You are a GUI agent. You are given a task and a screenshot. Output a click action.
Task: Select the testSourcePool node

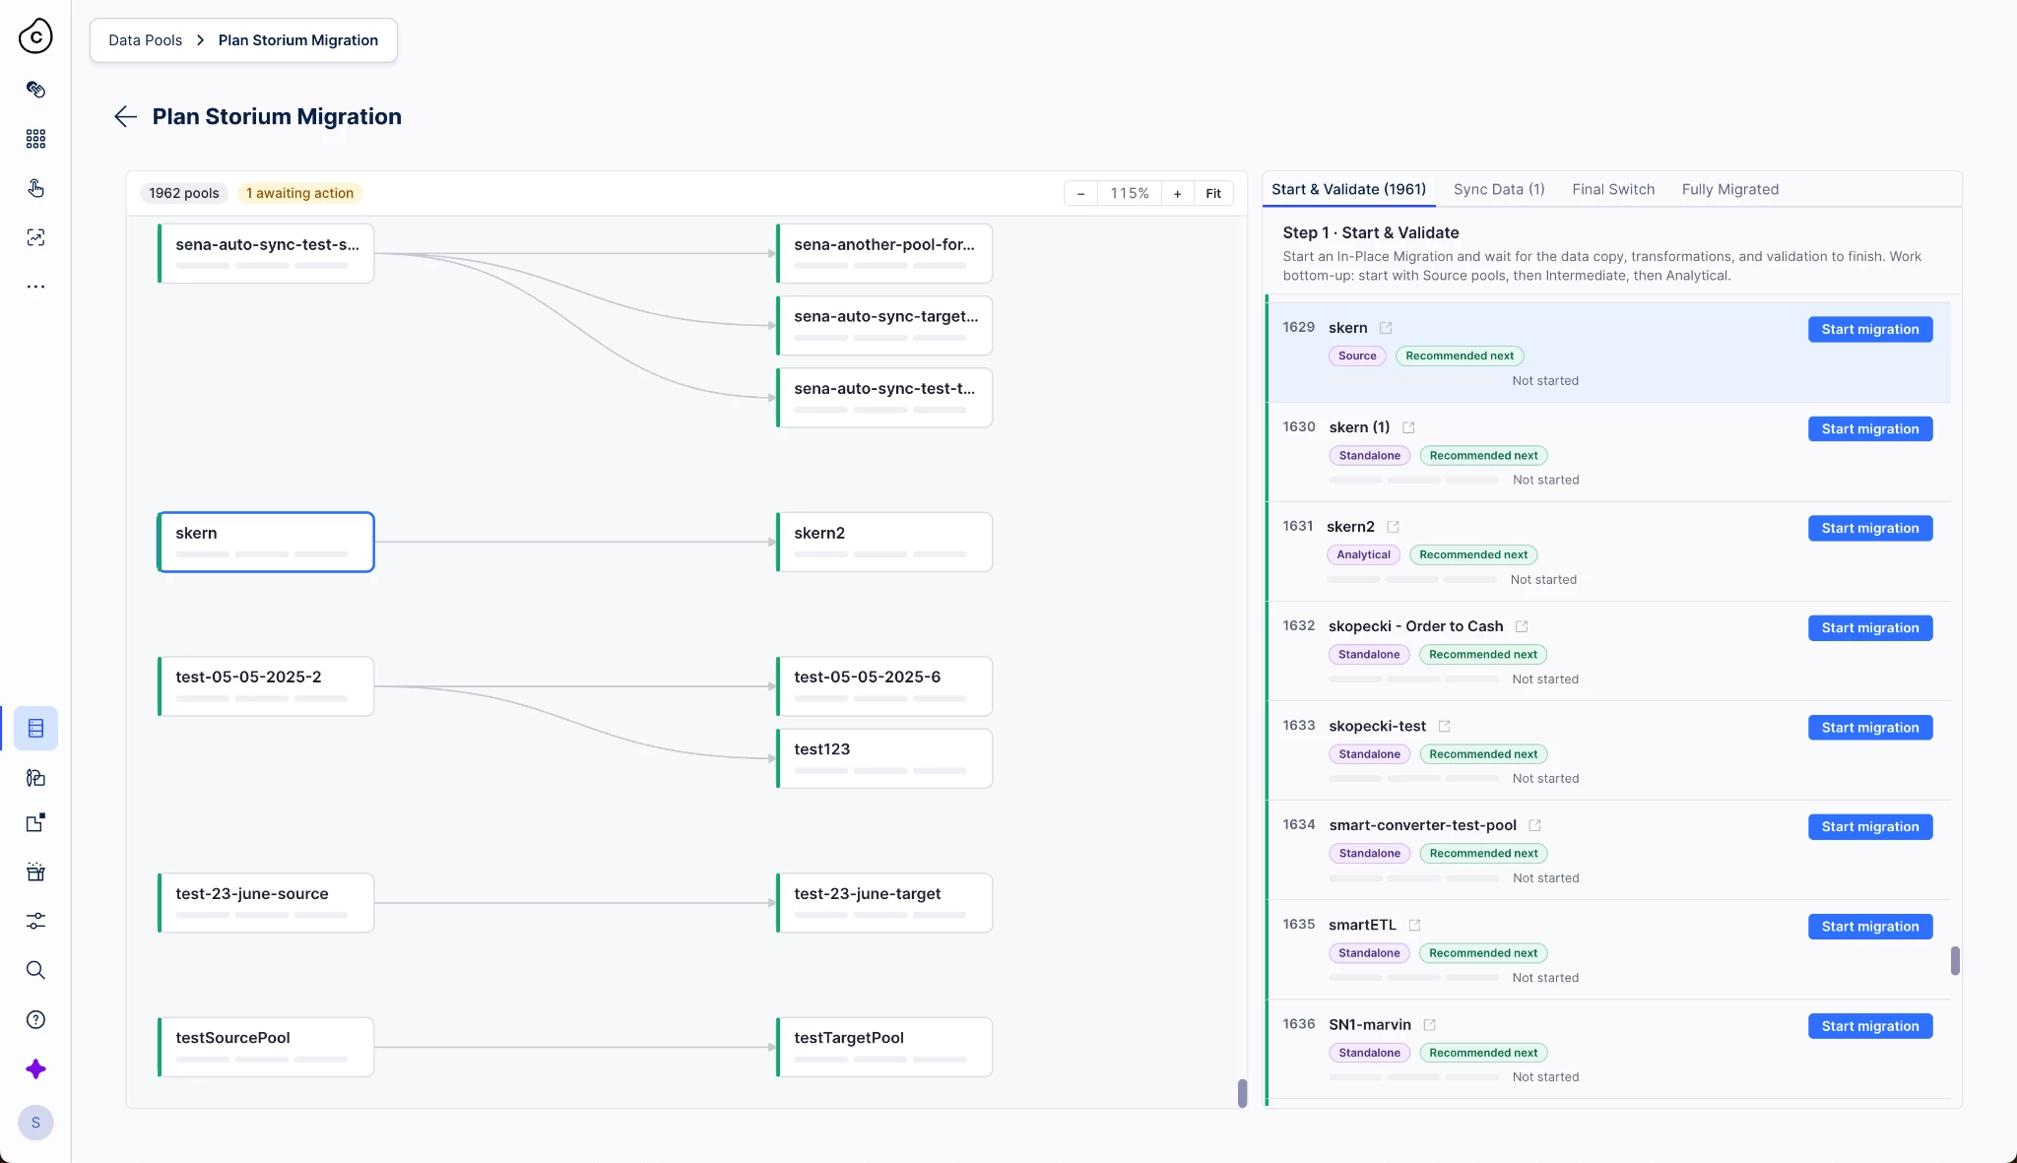266,1047
